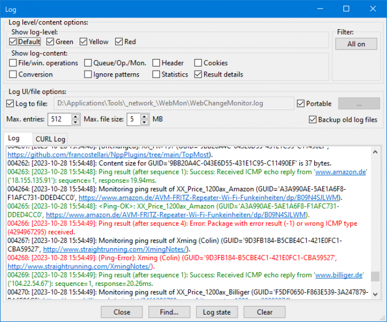
Task: Maximize the Log window
Action: pos(346,9)
